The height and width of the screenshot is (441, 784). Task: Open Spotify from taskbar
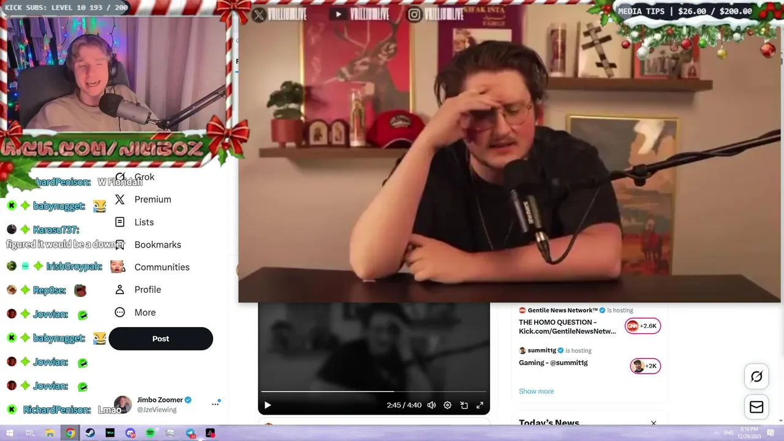pyautogui.click(x=150, y=433)
